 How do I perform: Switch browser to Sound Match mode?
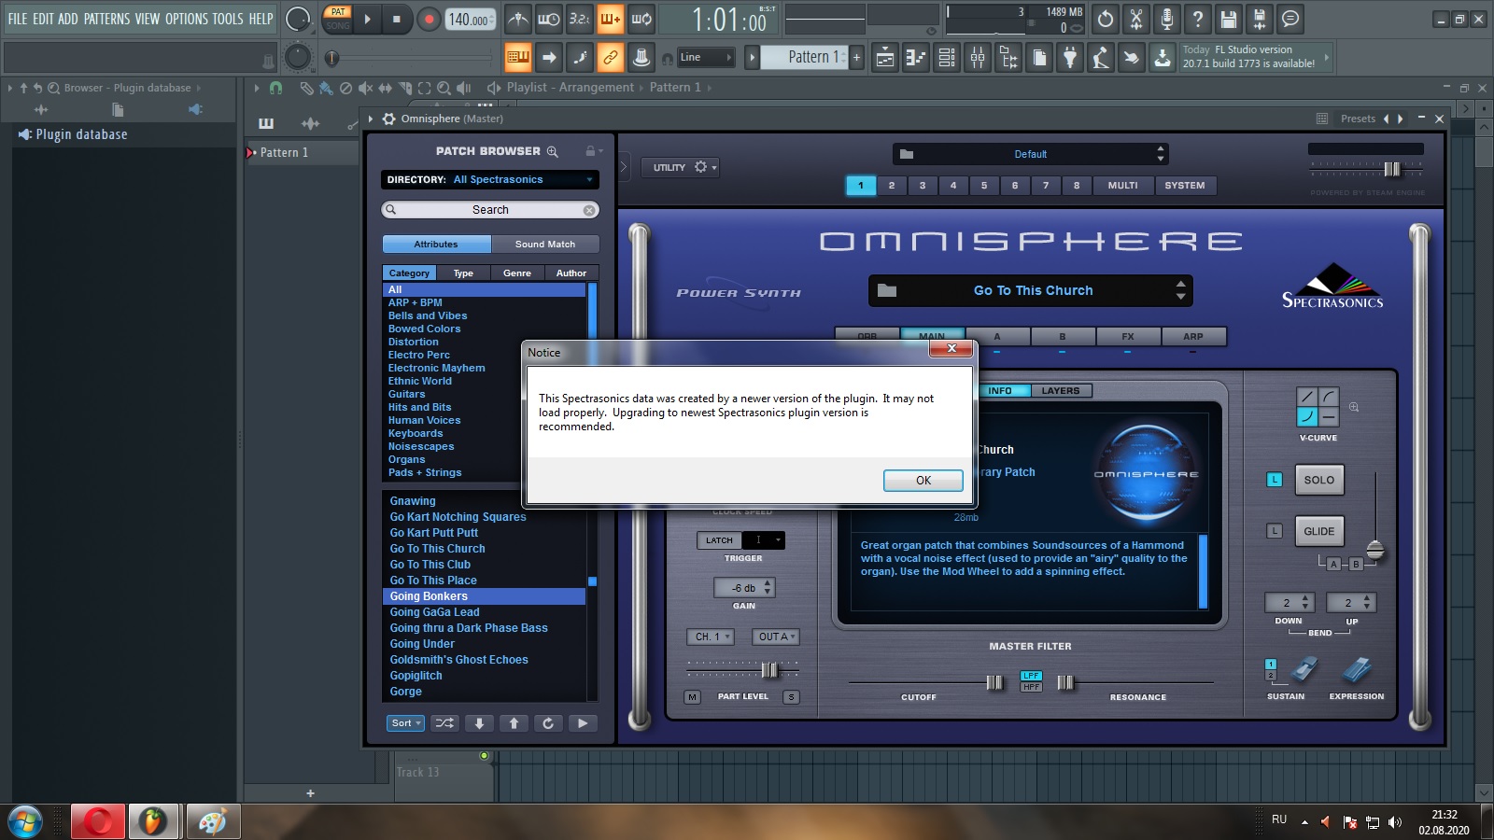[545, 245]
